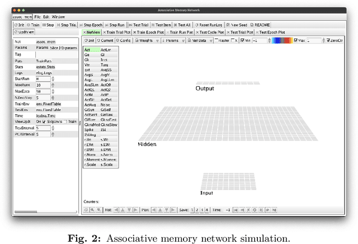358x244 pixels.
Task: Click the color scale bar
Action: (282, 40)
